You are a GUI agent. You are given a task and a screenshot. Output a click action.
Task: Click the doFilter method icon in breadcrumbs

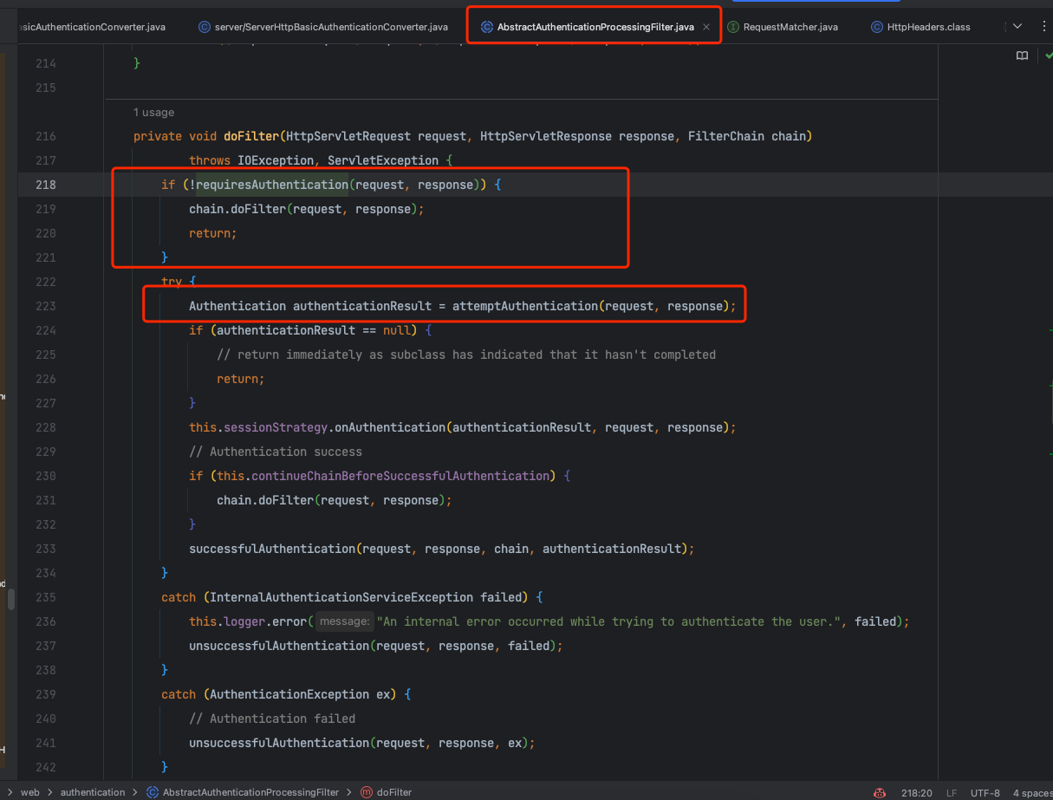[366, 792]
